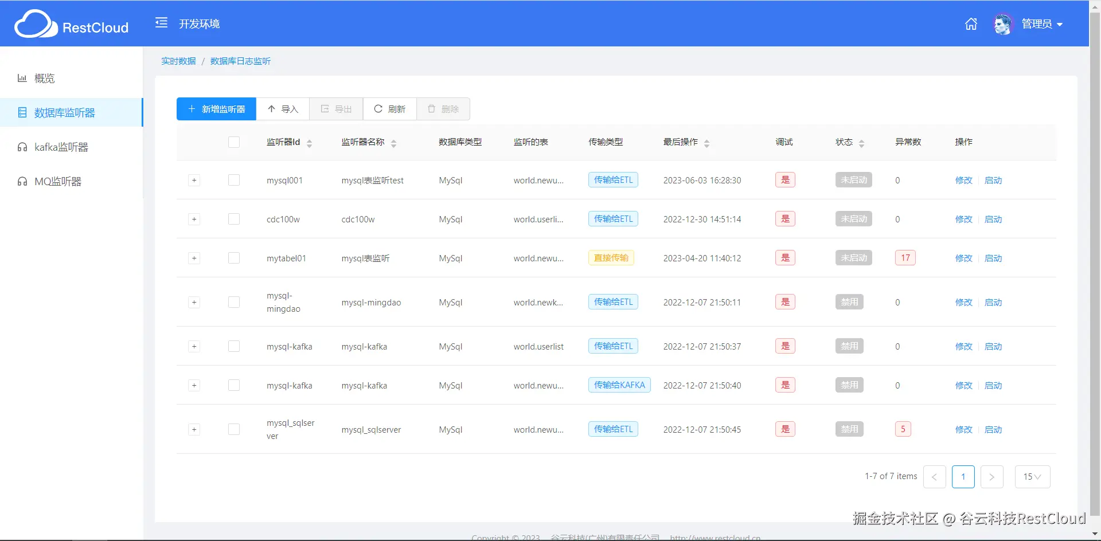This screenshot has height=541, width=1101.
Task: Click 修改 for the cdc100w listener
Action: click(x=964, y=219)
